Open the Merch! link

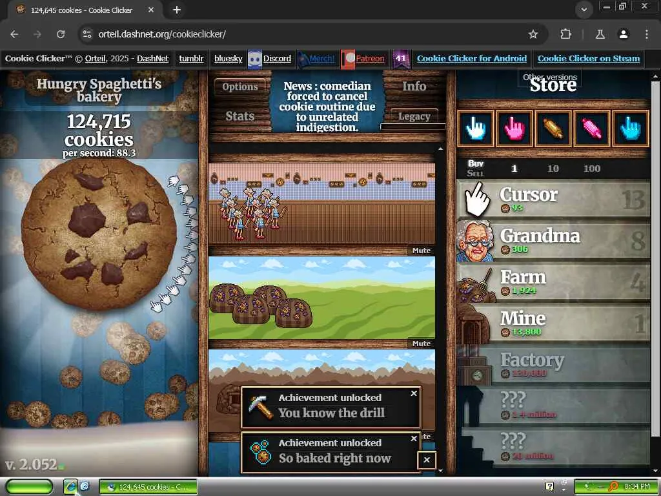[x=321, y=59]
